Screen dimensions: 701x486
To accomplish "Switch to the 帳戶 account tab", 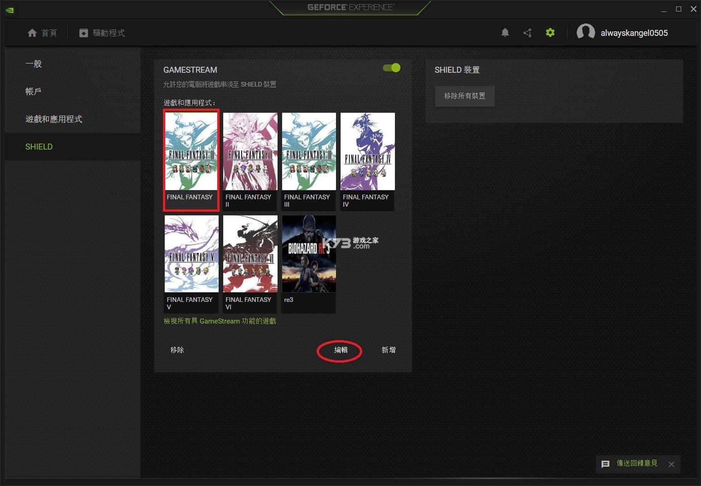I will pos(33,91).
